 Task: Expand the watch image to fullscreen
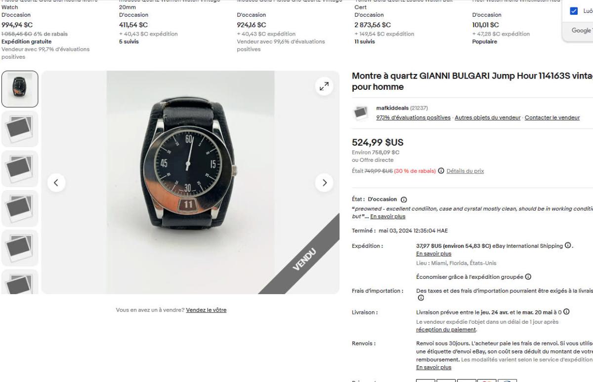pyautogui.click(x=324, y=87)
